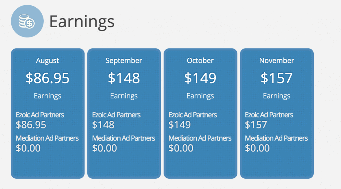The image size is (341, 189).
Task: Click the $157 November total
Action: point(277,78)
